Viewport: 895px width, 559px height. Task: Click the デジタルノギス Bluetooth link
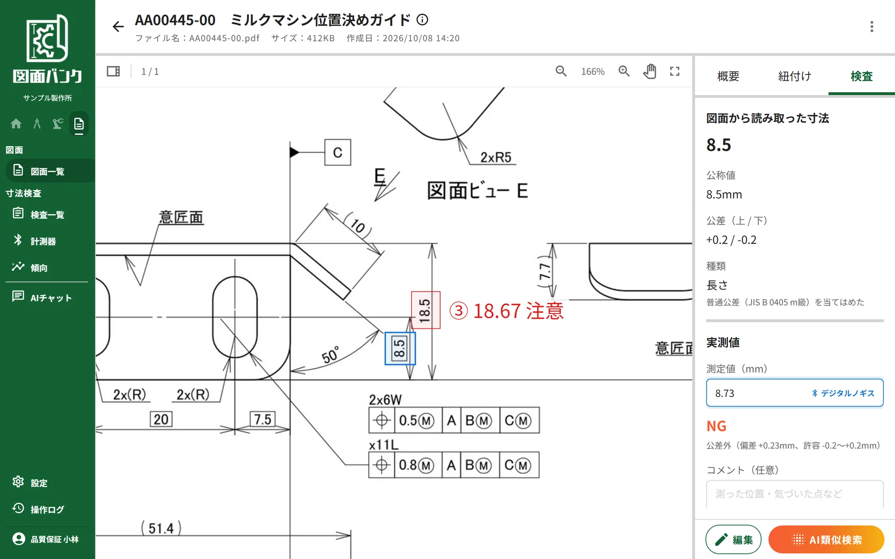[x=843, y=393]
